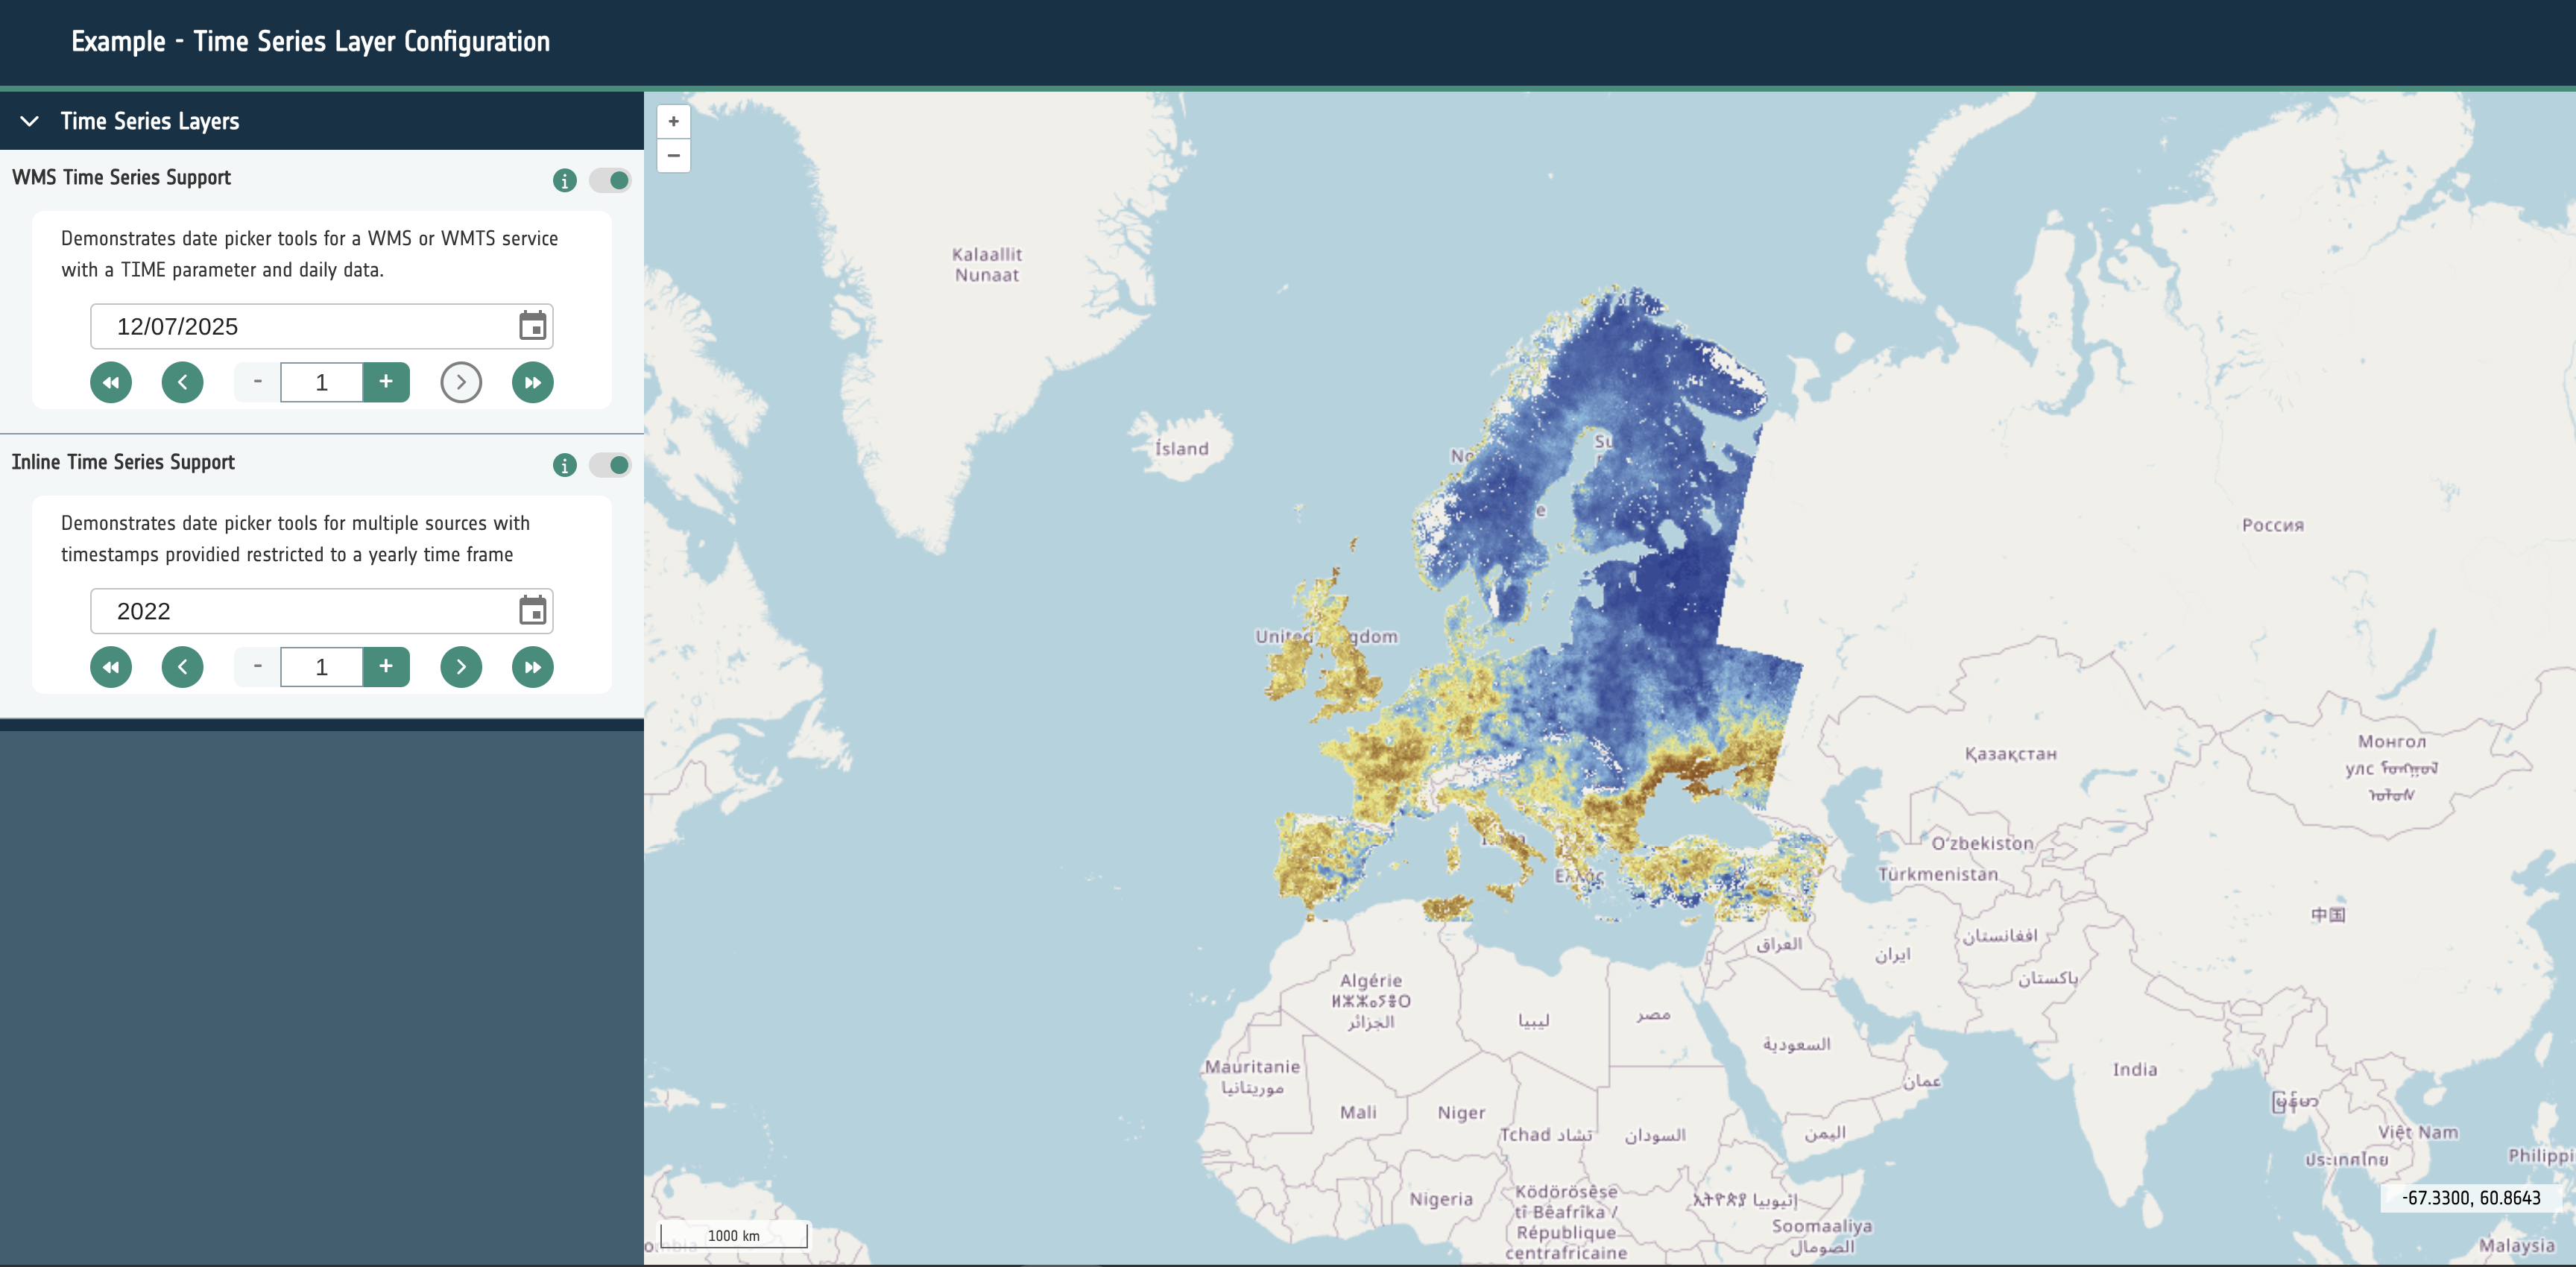
Task: Increase WMS step size with plus button
Action: [386, 382]
